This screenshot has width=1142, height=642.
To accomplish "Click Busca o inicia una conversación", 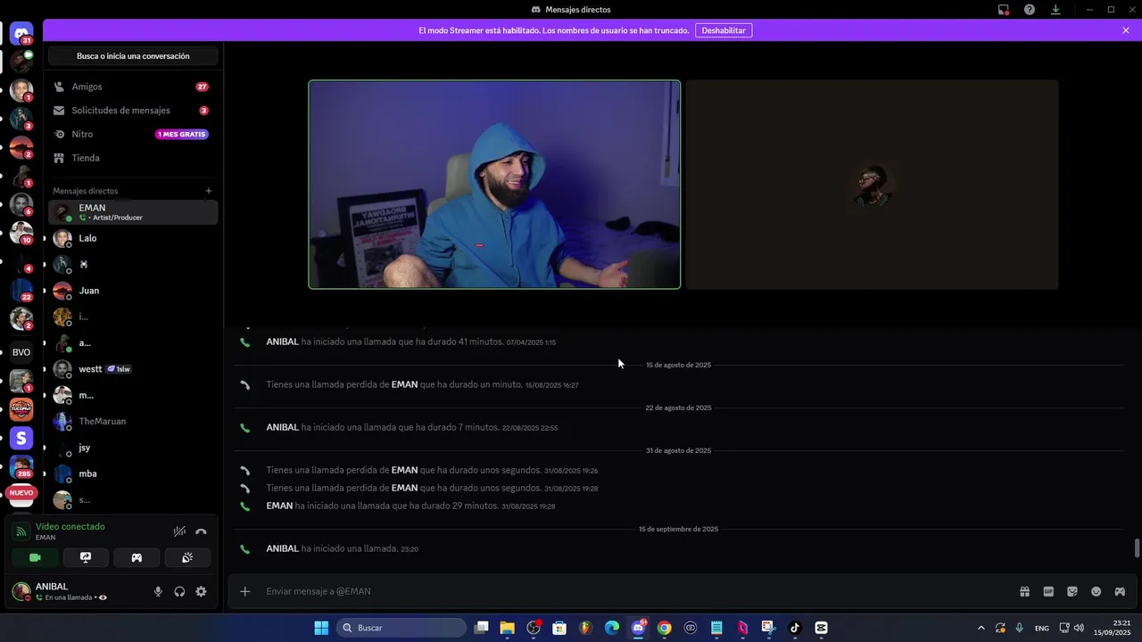I will [x=133, y=56].
